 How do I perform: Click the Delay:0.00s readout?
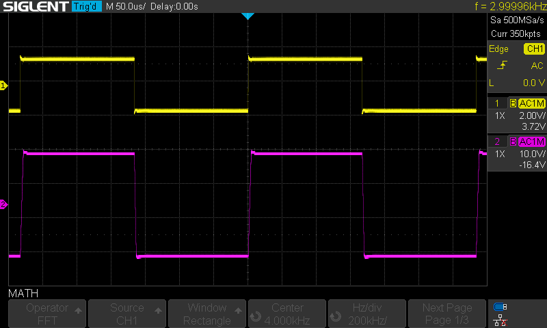click(x=174, y=6)
